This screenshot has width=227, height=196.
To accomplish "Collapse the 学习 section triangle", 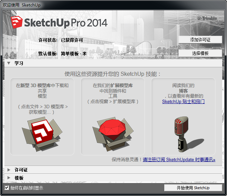I will (x=9, y=63).
